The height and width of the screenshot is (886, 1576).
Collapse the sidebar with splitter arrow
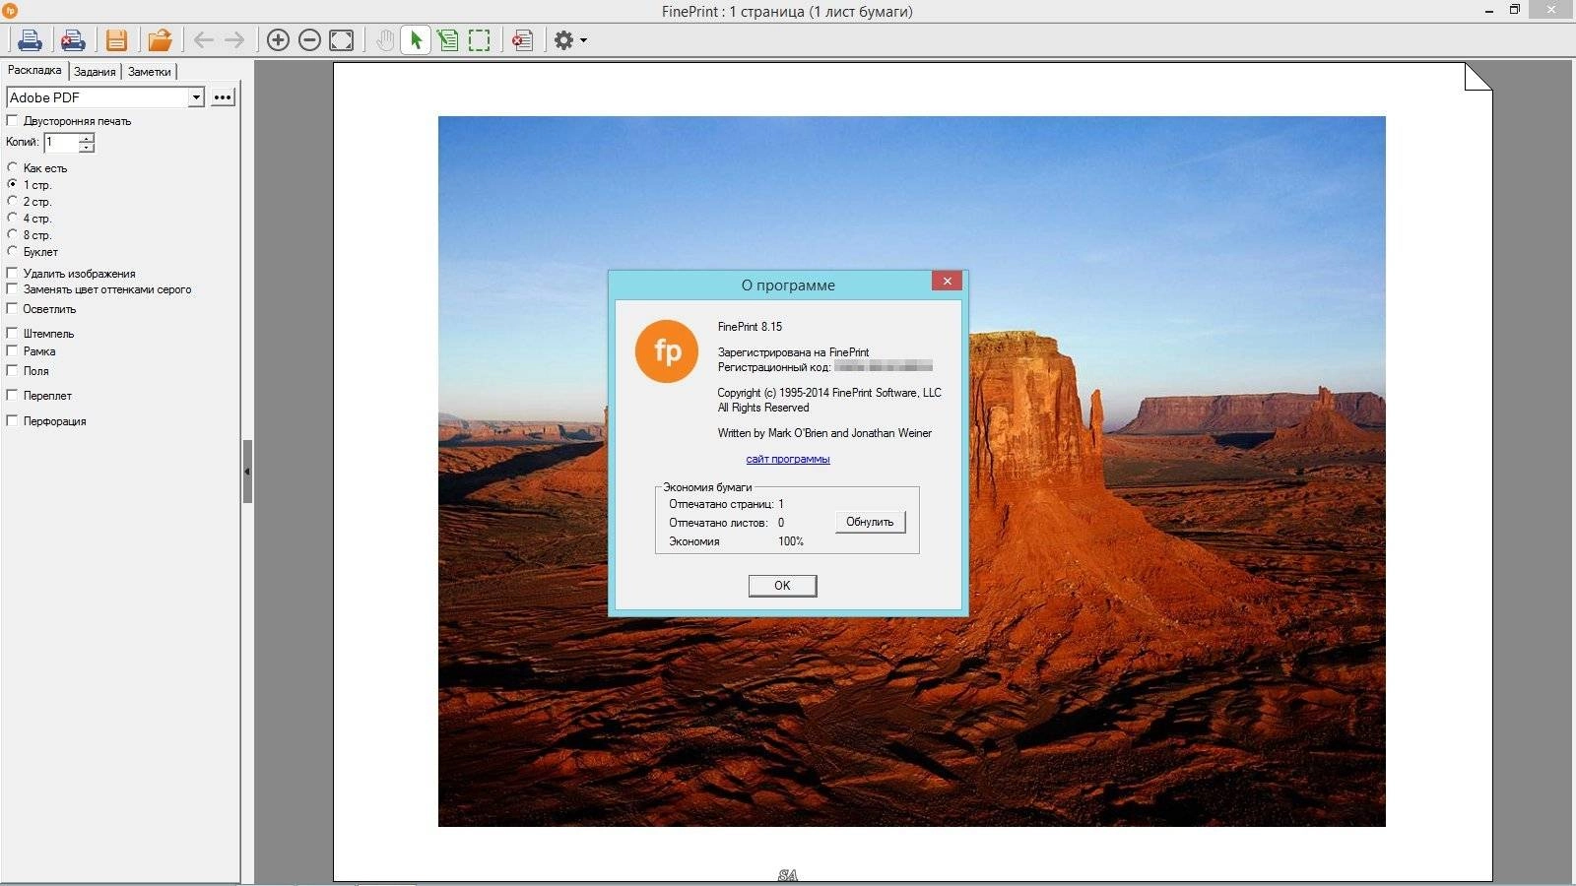click(x=247, y=472)
